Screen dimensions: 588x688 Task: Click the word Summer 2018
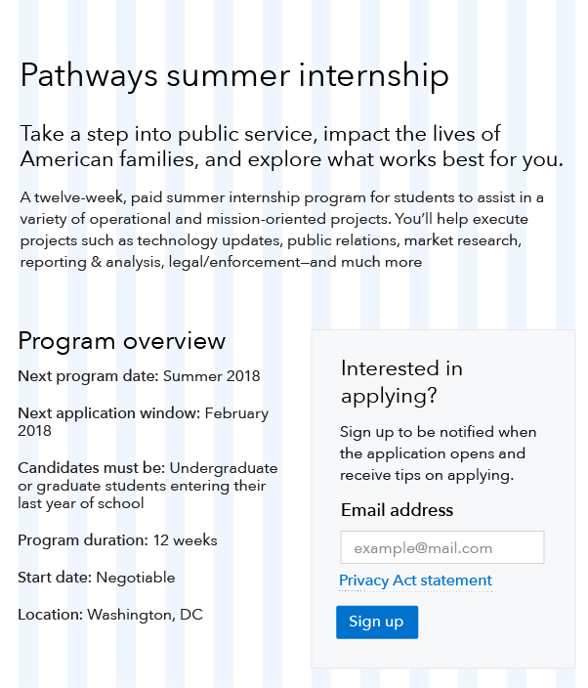point(212,376)
